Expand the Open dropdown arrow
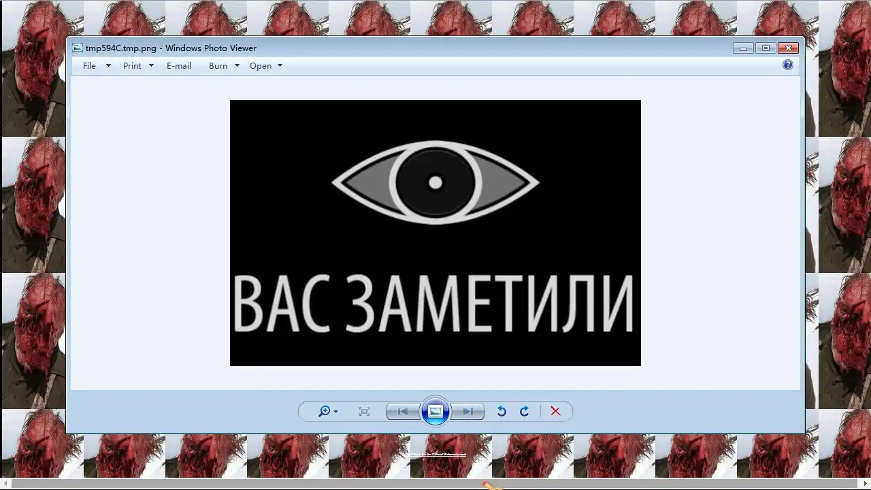Screen dimensions: 871x490 click(280, 66)
